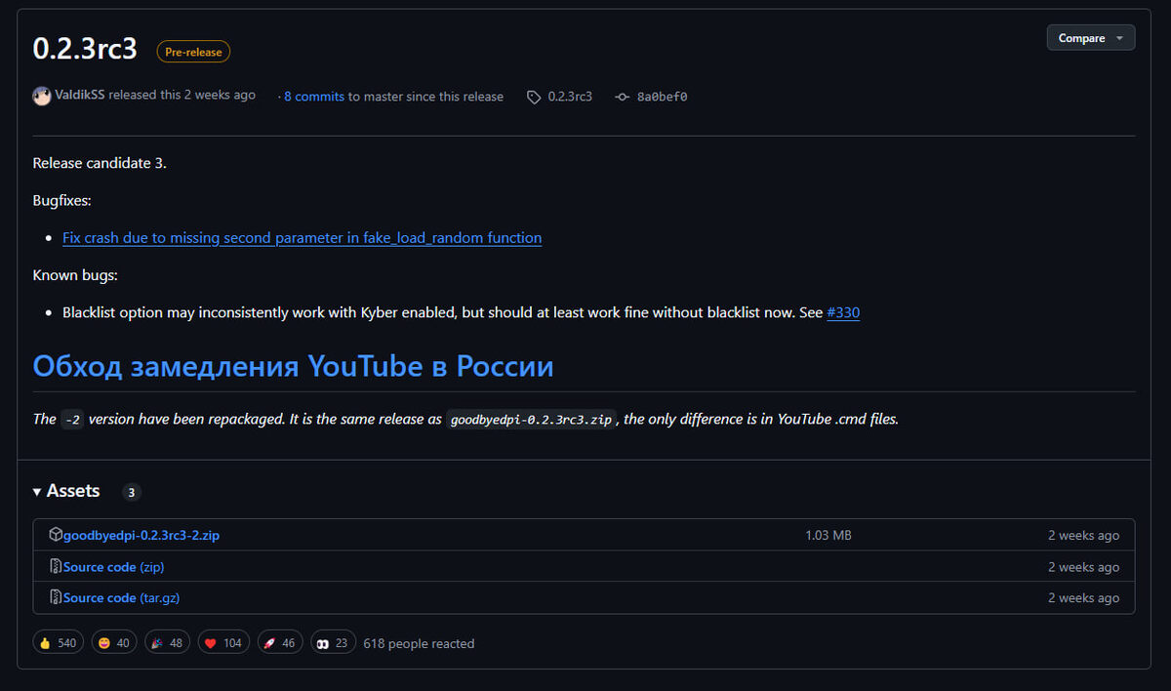Download goodbyedpi-0.2.3rc3-2.zip
This screenshot has width=1171, height=691.
pos(141,535)
